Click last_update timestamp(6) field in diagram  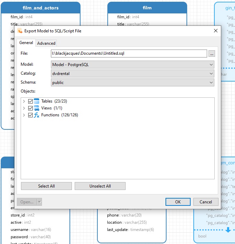coord(130,230)
